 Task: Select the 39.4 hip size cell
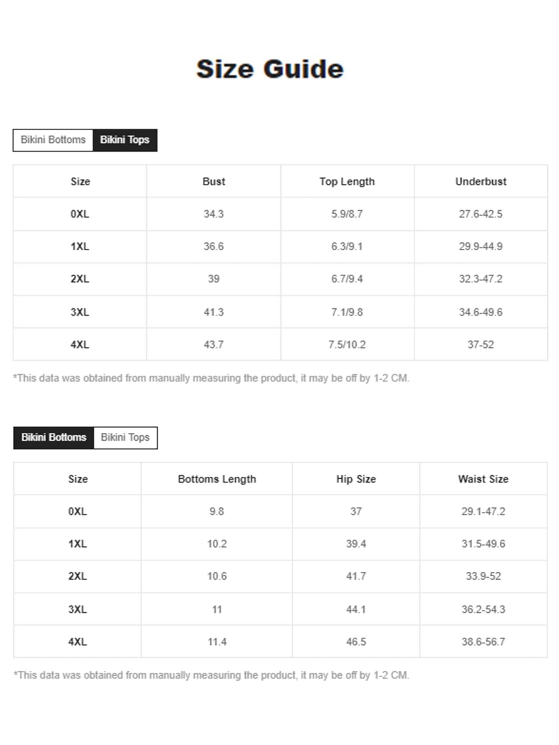tap(356, 544)
